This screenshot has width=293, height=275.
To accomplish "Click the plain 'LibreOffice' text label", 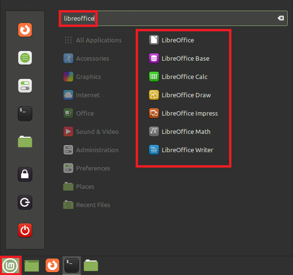I will (178, 40).
